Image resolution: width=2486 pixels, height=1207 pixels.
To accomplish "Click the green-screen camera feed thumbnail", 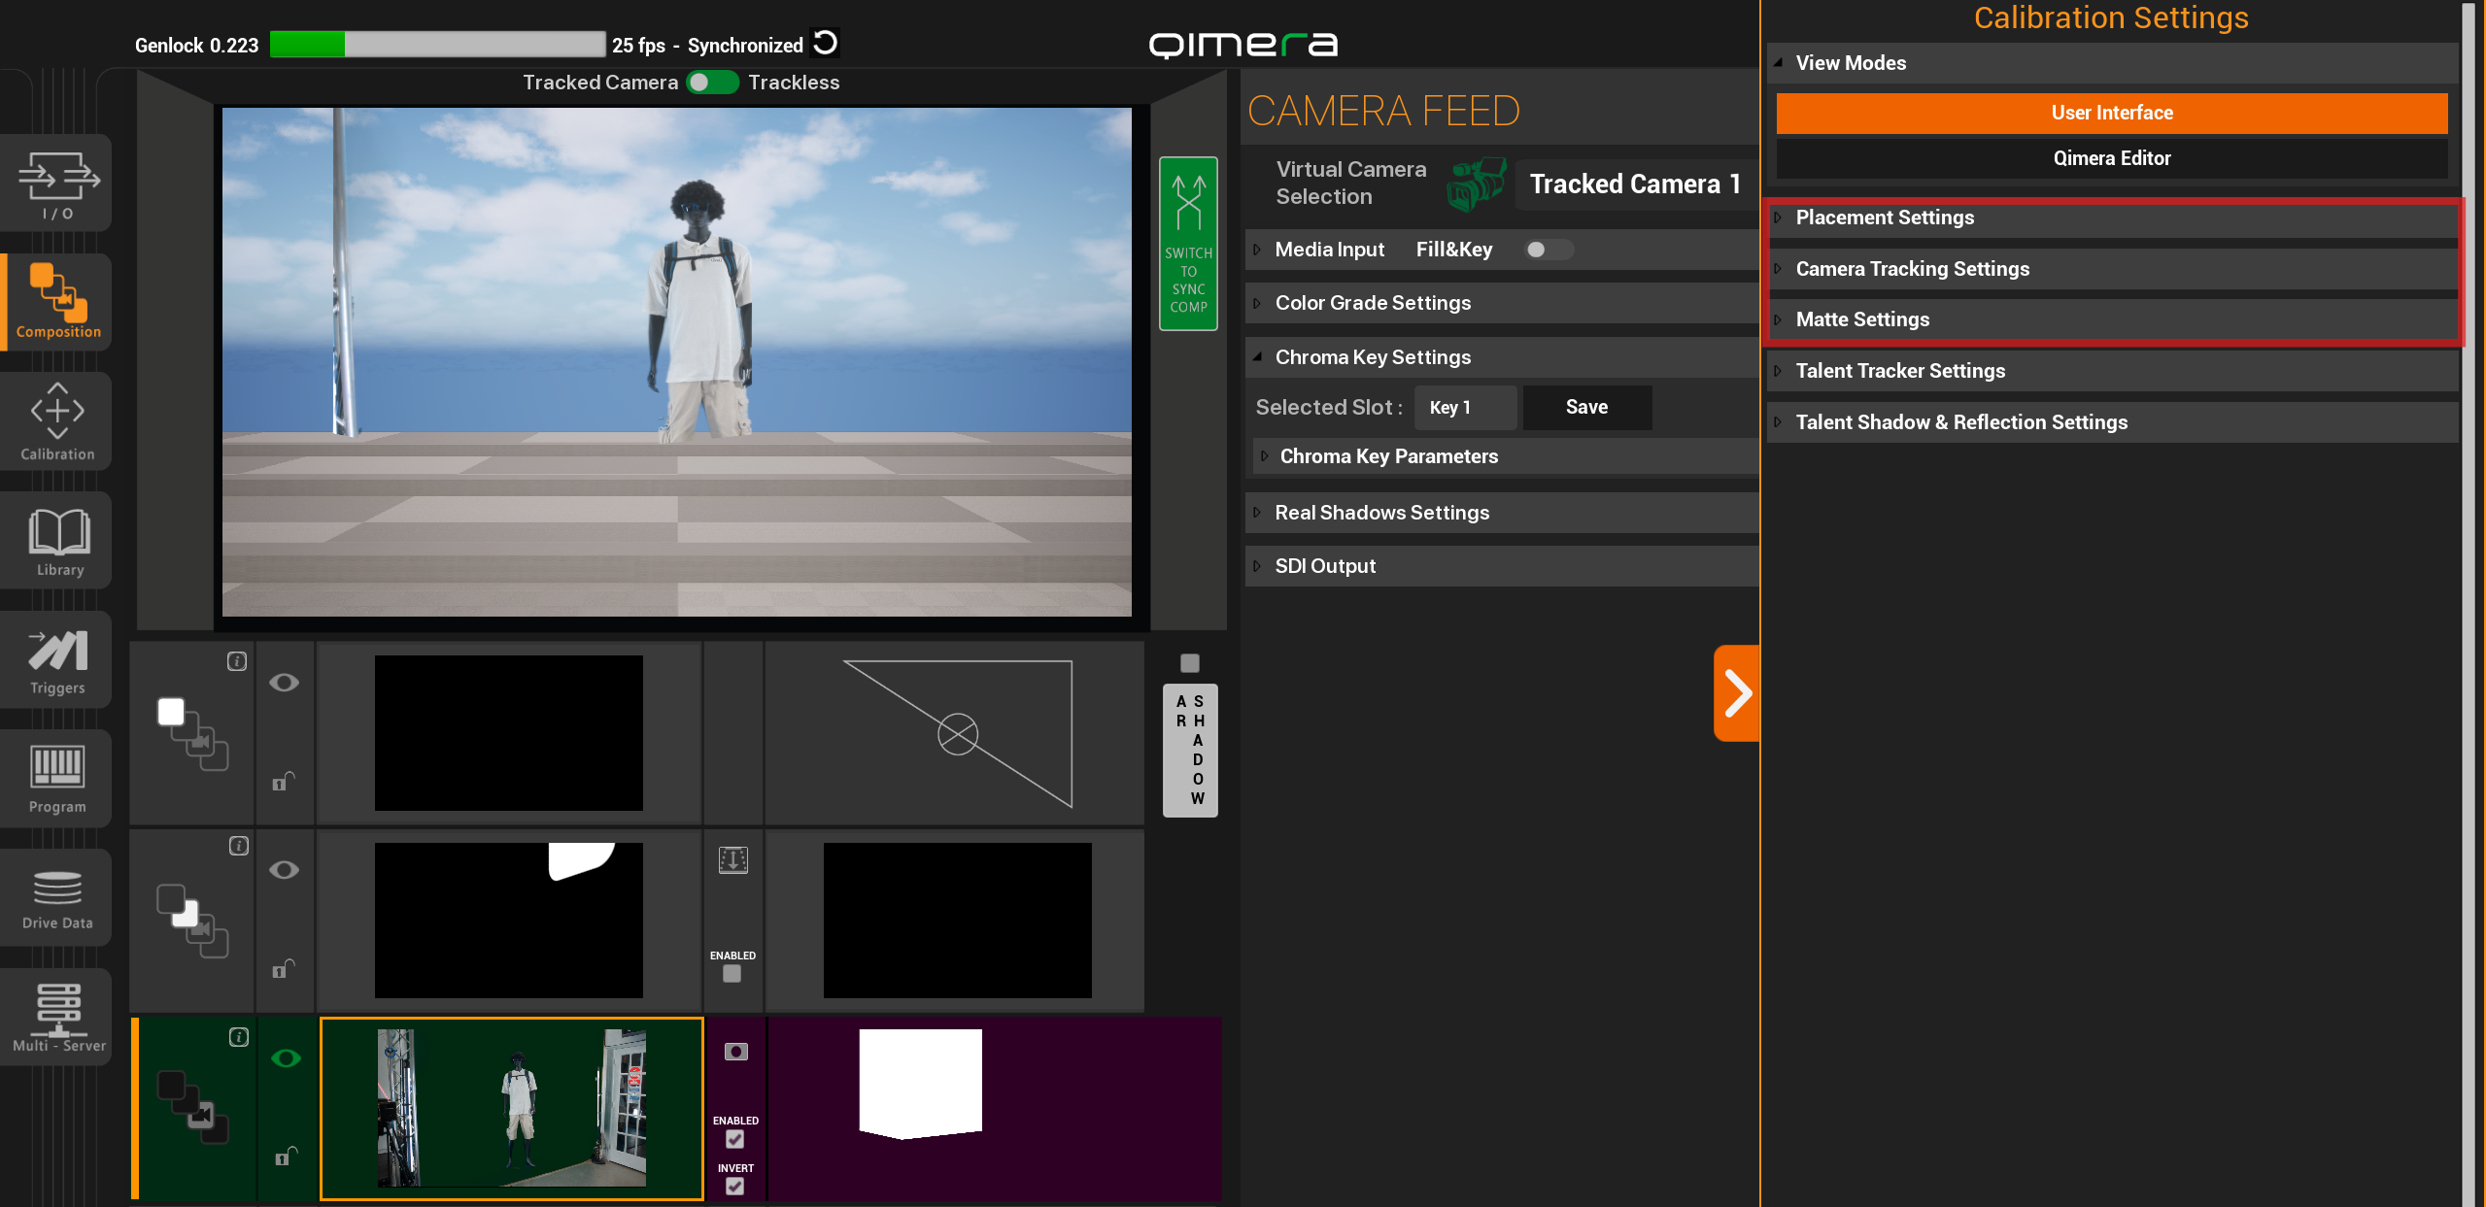I will (x=512, y=1108).
